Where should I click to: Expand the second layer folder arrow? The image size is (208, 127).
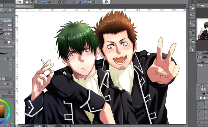click(206, 107)
